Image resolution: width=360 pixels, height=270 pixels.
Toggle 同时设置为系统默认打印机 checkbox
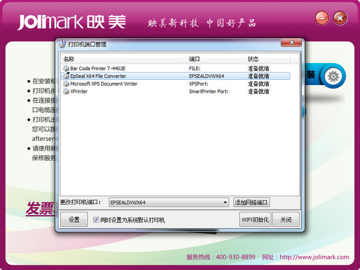96,220
